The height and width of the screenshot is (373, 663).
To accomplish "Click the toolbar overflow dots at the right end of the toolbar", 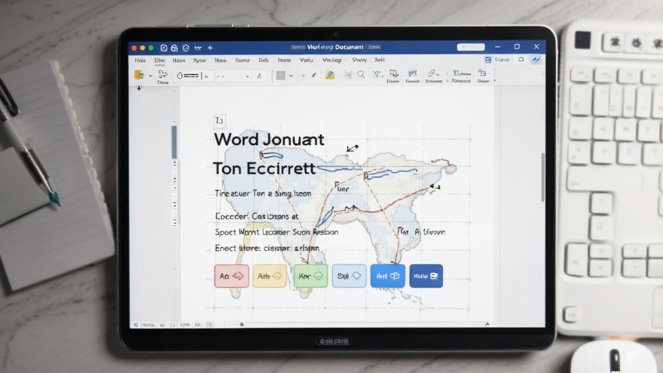I will 494,75.
